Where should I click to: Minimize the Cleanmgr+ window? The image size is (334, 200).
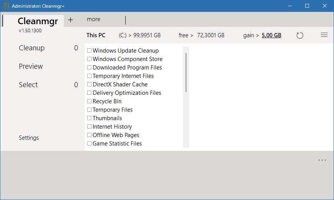(x=290, y=6)
